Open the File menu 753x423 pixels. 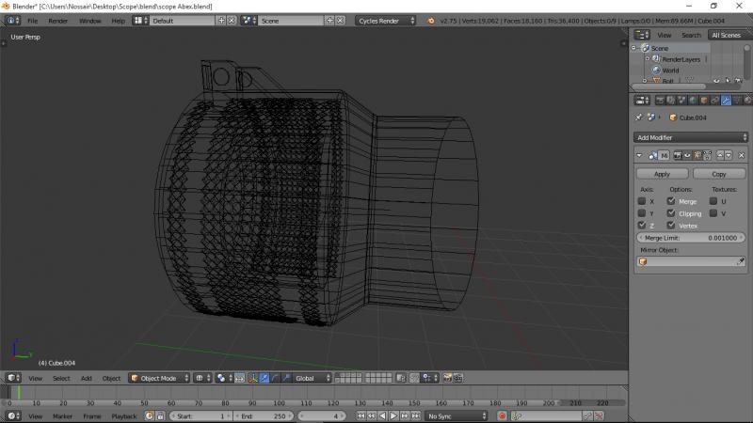point(32,20)
